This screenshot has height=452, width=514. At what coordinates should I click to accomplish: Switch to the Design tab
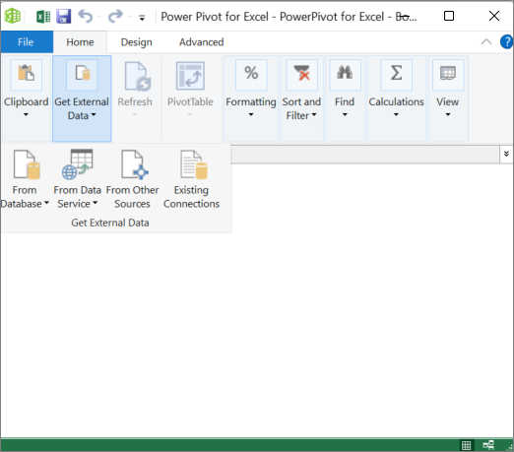click(137, 42)
